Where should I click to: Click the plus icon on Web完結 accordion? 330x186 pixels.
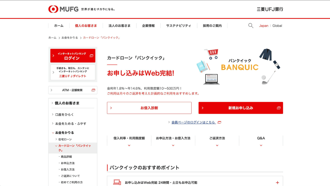(x=277, y=183)
